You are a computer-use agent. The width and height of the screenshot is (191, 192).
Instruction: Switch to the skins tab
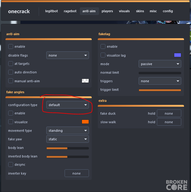(x=140, y=11)
